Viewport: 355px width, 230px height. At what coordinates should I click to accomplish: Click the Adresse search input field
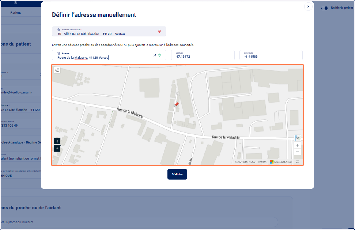109,55
